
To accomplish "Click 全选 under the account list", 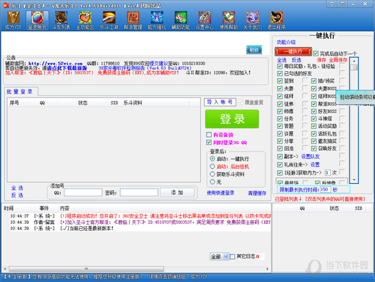I will (x=17, y=188).
